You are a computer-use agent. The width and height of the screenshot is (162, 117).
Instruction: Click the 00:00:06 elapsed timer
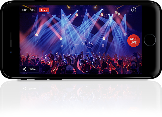[x=28, y=10]
